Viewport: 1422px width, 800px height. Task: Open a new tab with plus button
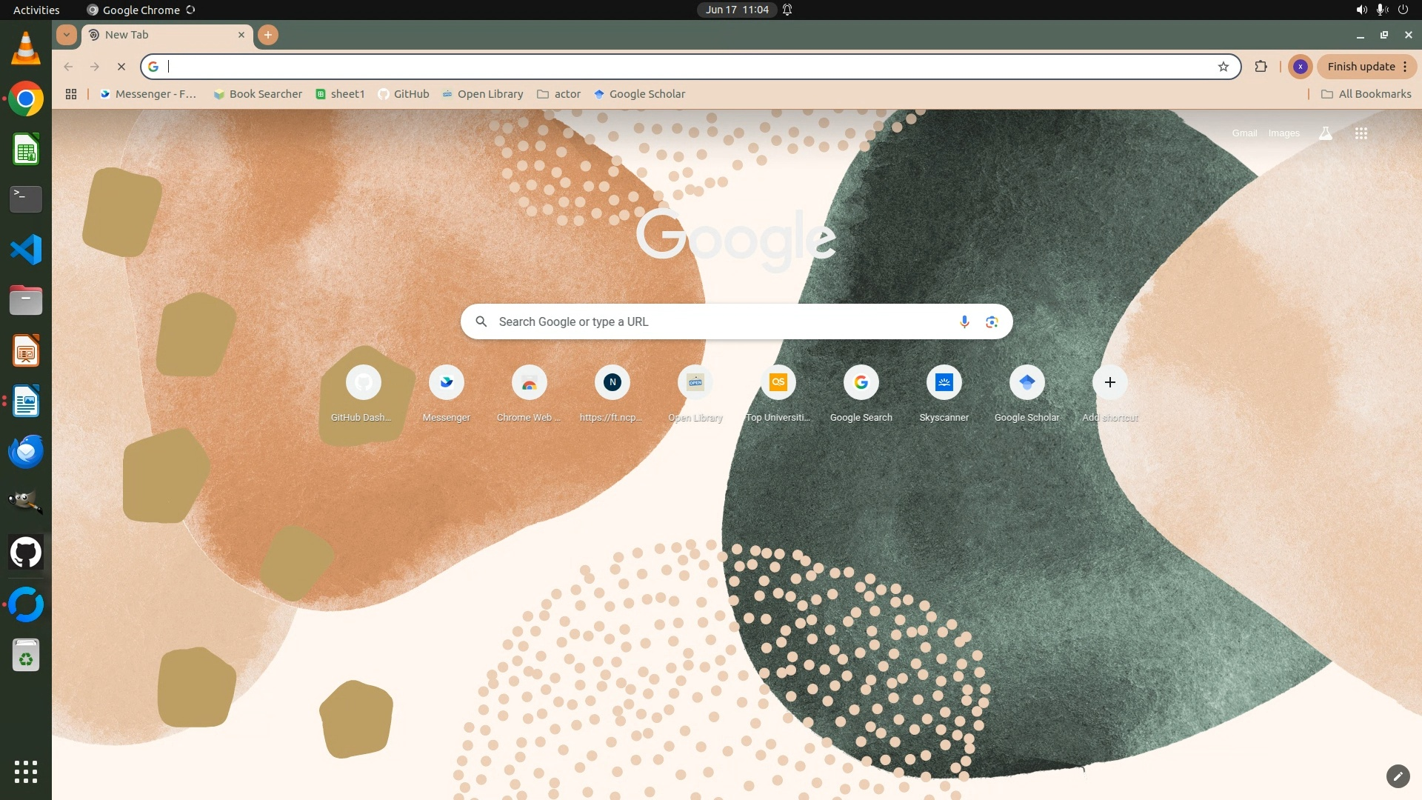click(x=268, y=35)
